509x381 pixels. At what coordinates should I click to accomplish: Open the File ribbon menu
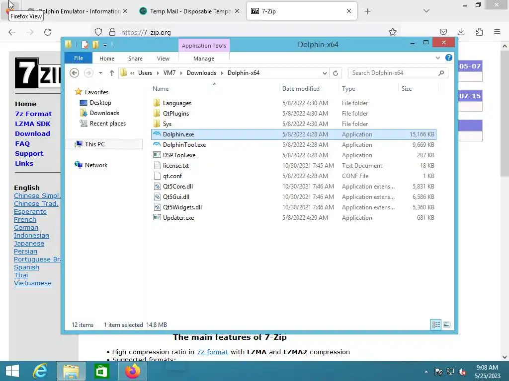pos(79,58)
